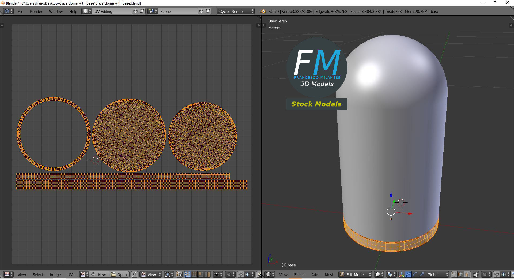Toggle limit selection to visible
The image size is (514, 279).
(476, 274)
